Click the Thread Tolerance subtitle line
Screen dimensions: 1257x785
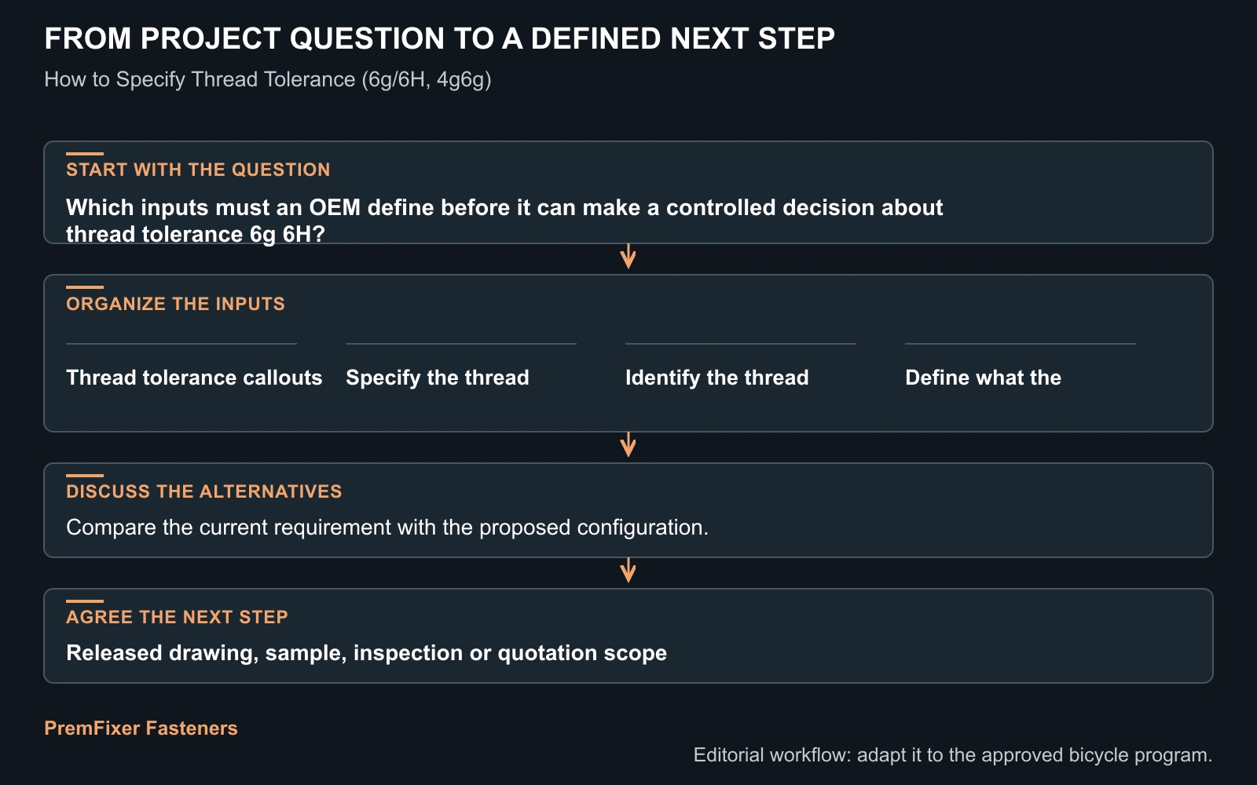pos(268,79)
